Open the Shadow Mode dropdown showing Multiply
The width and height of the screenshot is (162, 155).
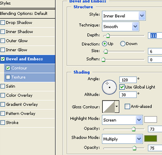click(122, 139)
